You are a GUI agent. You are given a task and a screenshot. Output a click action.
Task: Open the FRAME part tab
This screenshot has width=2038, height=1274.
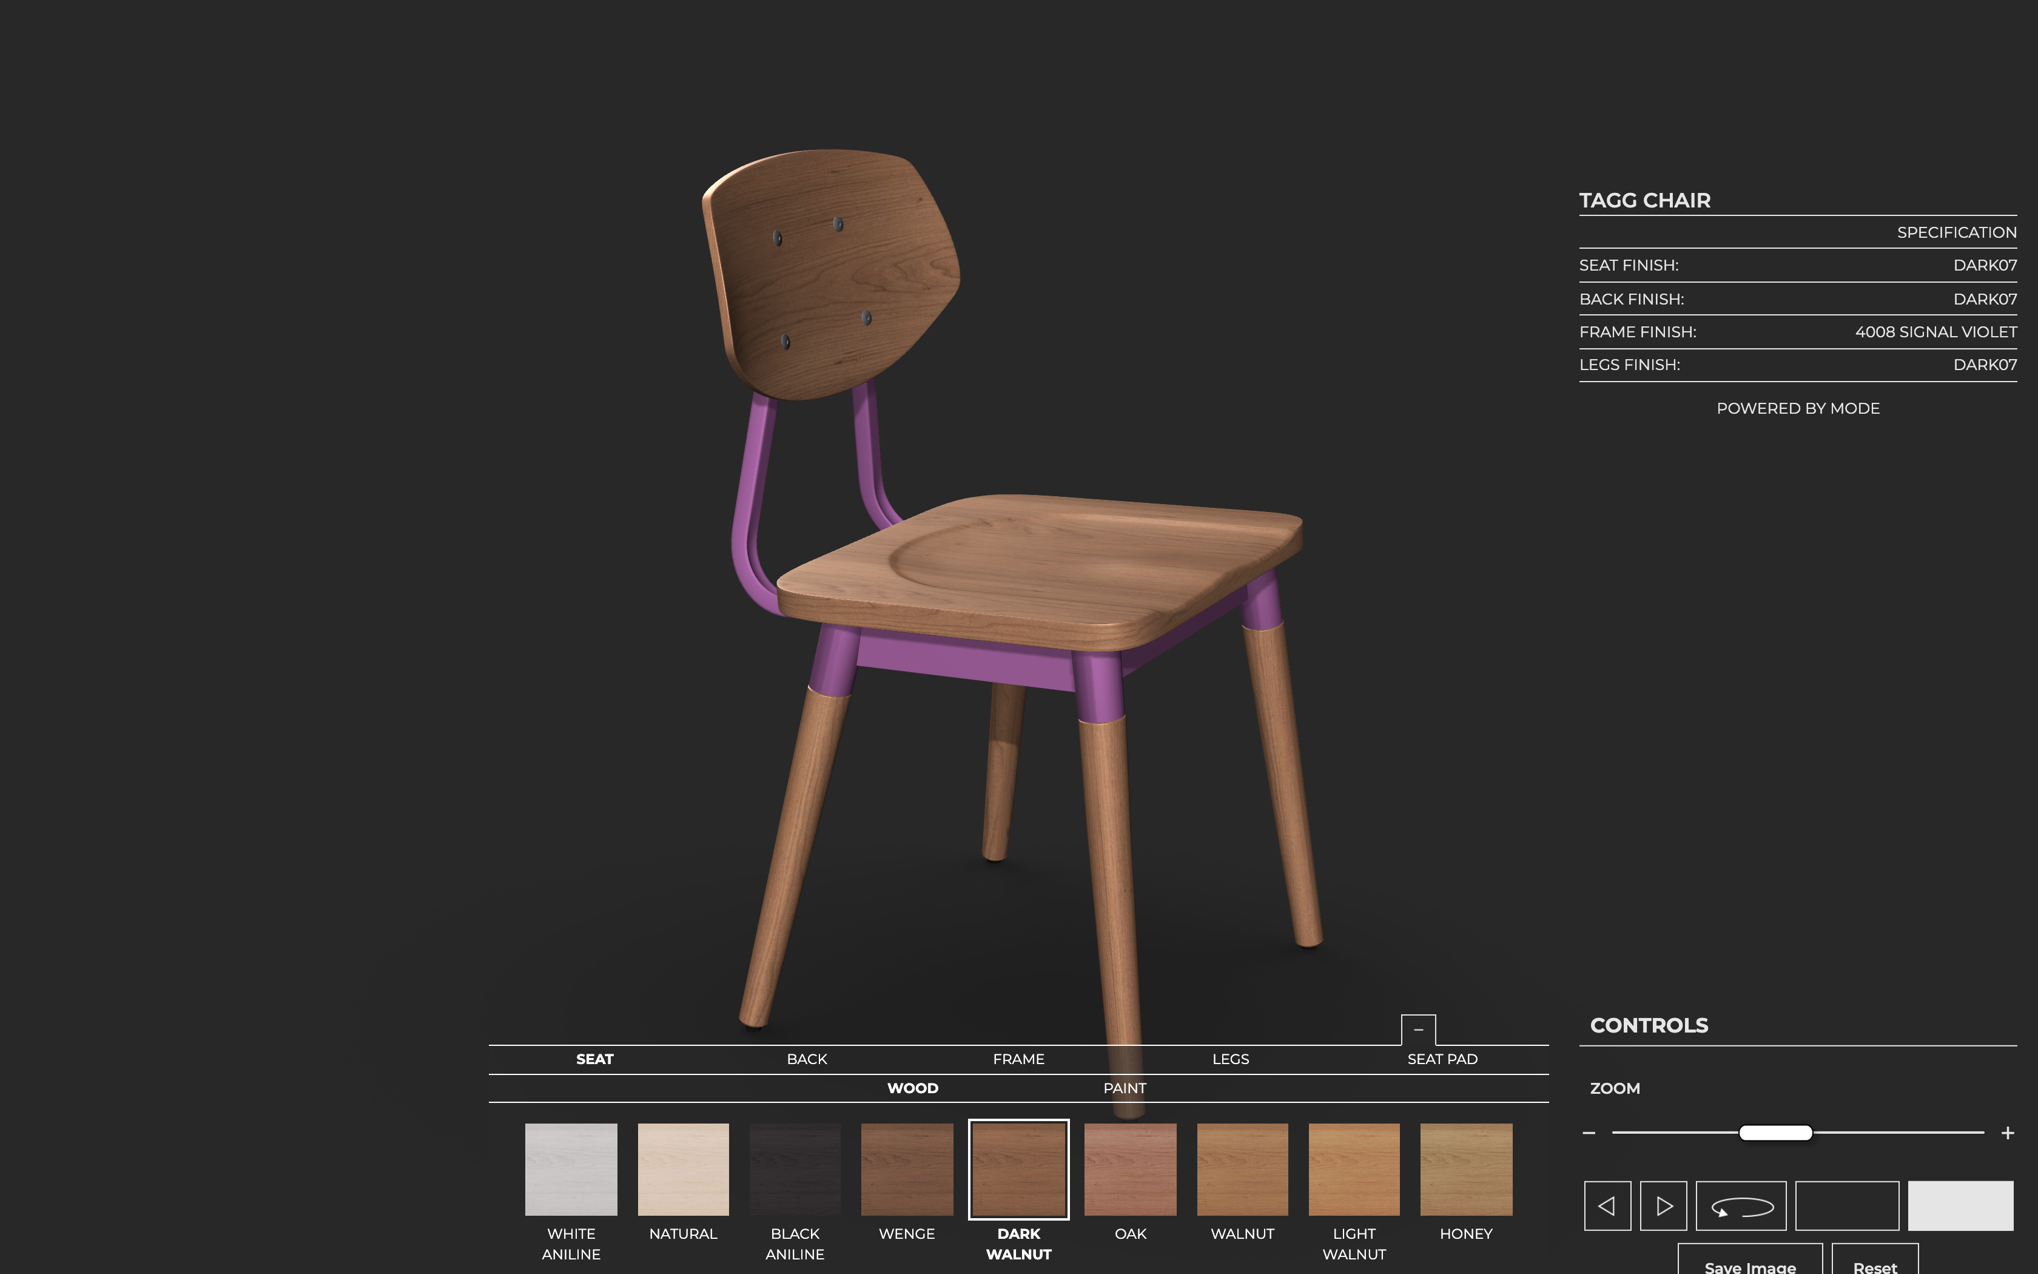pyautogui.click(x=1018, y=1059)
